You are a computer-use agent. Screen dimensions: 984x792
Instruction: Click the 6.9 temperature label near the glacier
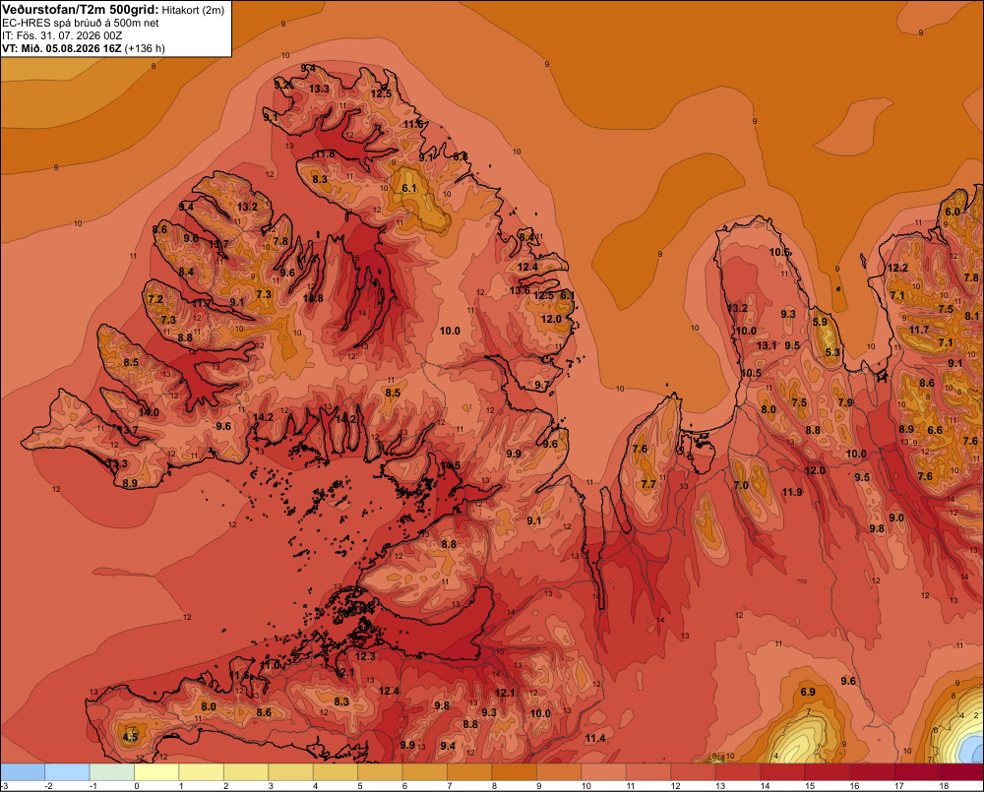[808, 692]
